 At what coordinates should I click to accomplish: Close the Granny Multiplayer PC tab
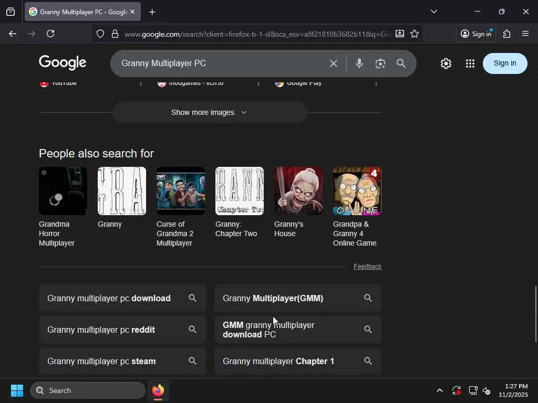[x=132, y=12]
